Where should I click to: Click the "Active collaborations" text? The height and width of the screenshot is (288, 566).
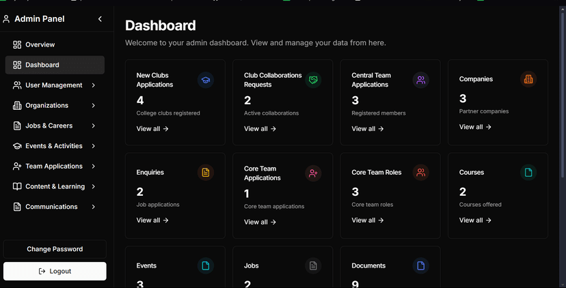coord(271,113)
